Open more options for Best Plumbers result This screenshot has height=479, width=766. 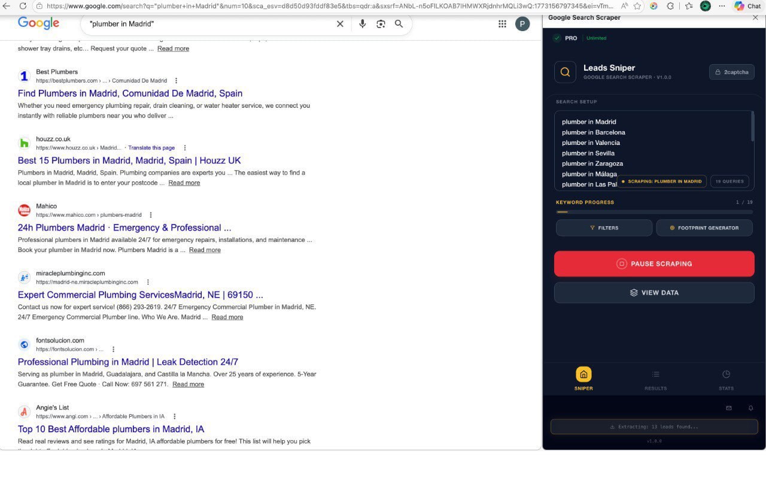[x=176, y=81]
